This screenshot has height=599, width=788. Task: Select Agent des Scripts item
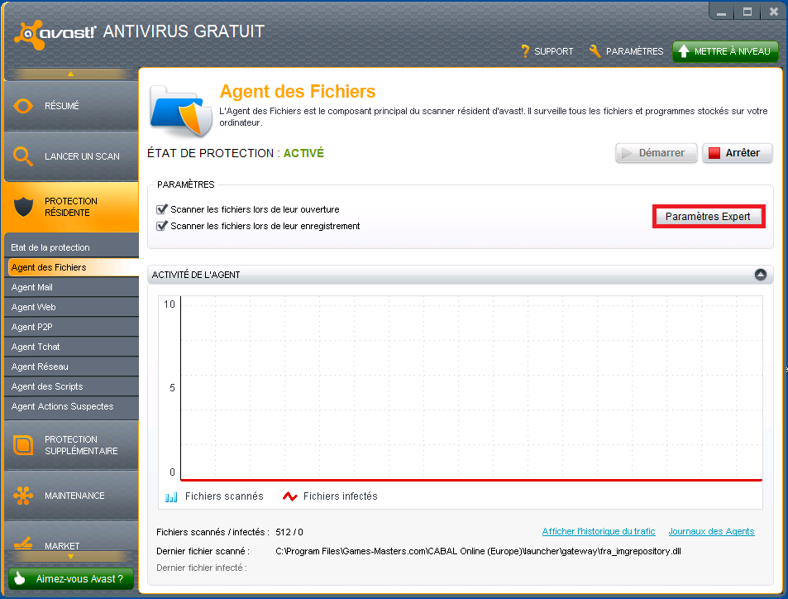[71, 386]
